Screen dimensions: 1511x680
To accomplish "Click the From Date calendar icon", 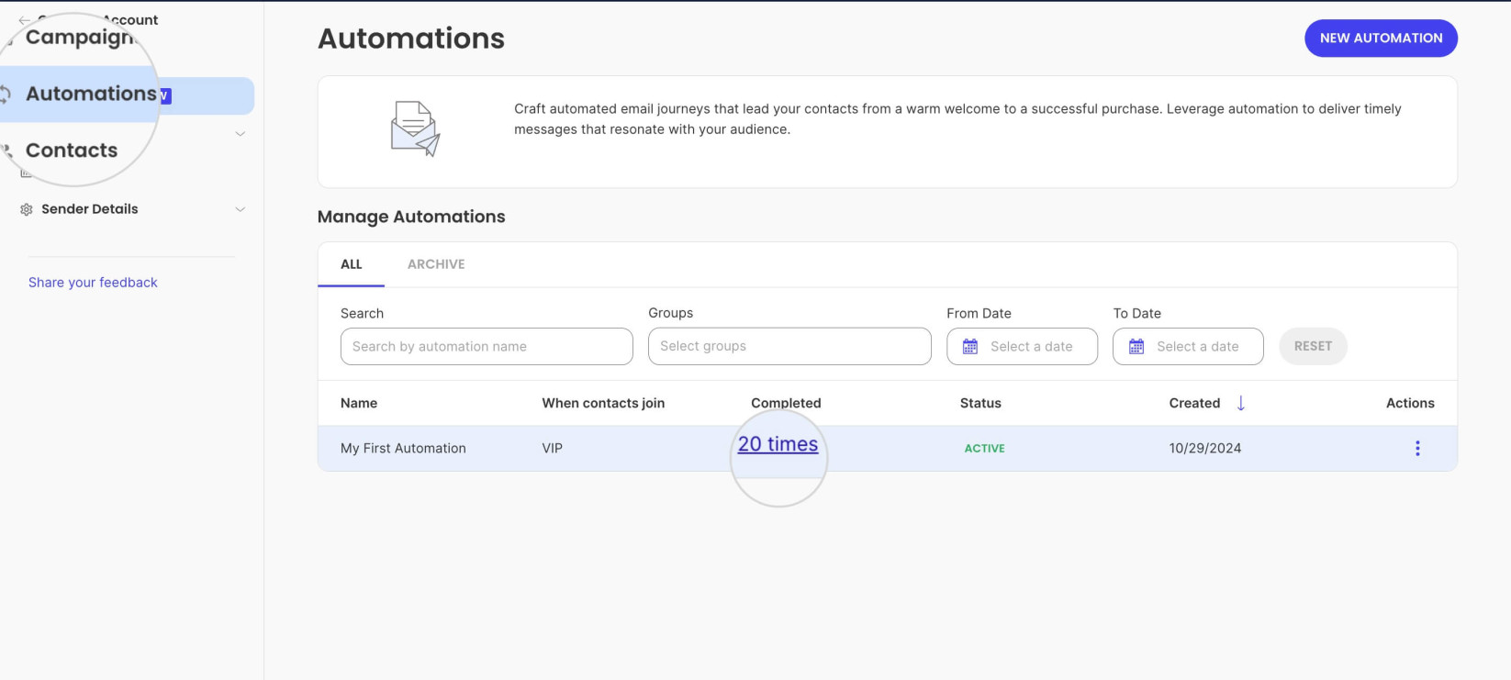I will pos(970,346).
